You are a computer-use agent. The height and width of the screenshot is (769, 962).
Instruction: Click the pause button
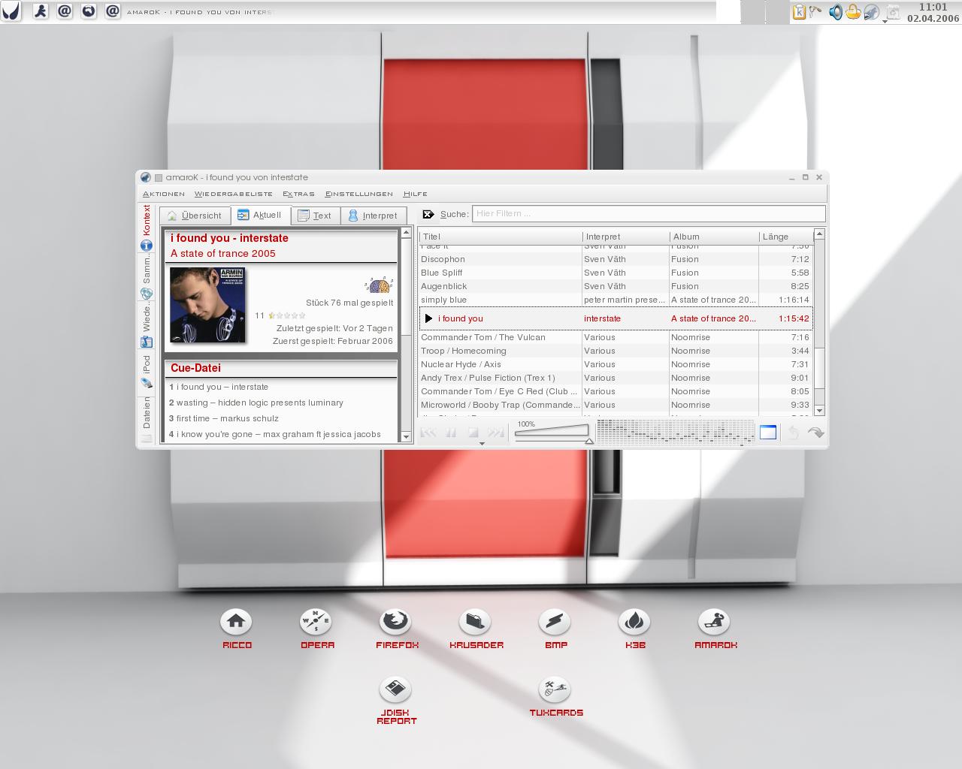pyautogui.click(x=451, y=433)
